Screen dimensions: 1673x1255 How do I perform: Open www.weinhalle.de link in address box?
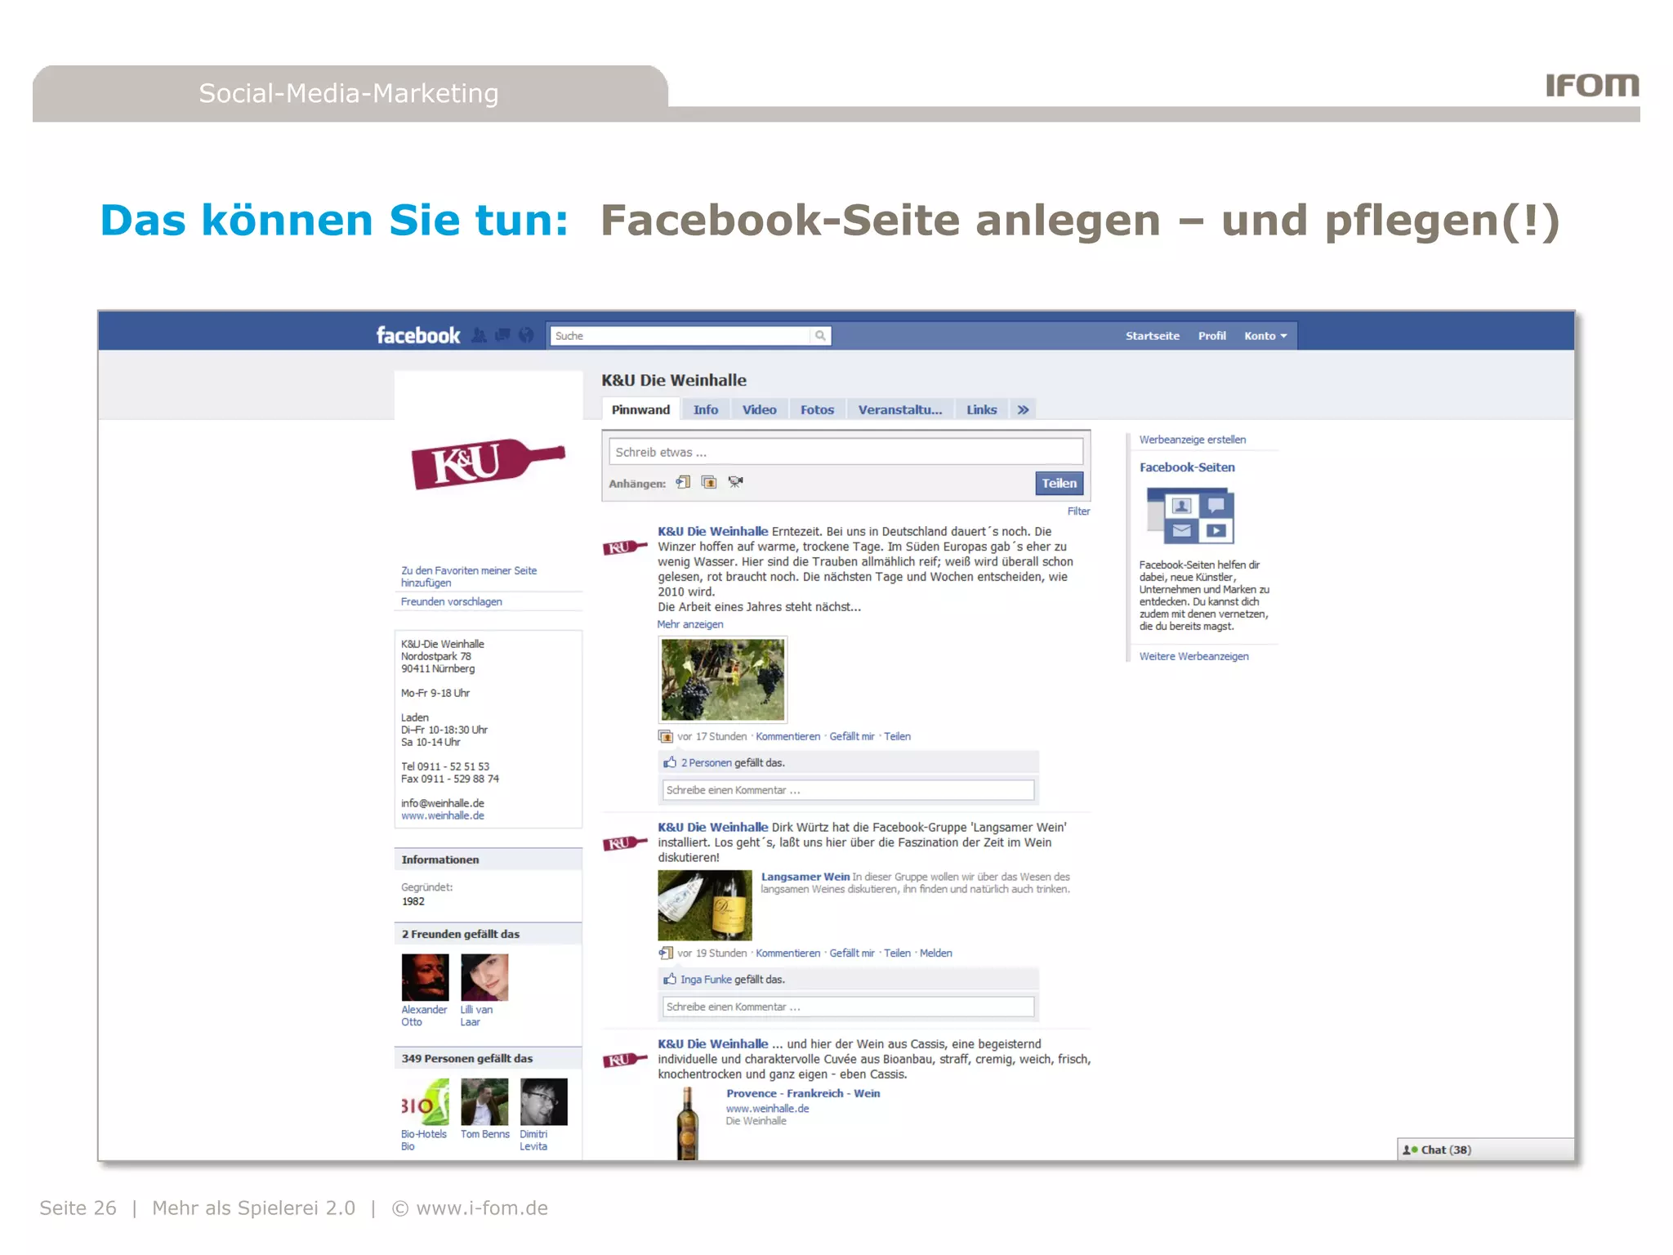coord(442,815)
